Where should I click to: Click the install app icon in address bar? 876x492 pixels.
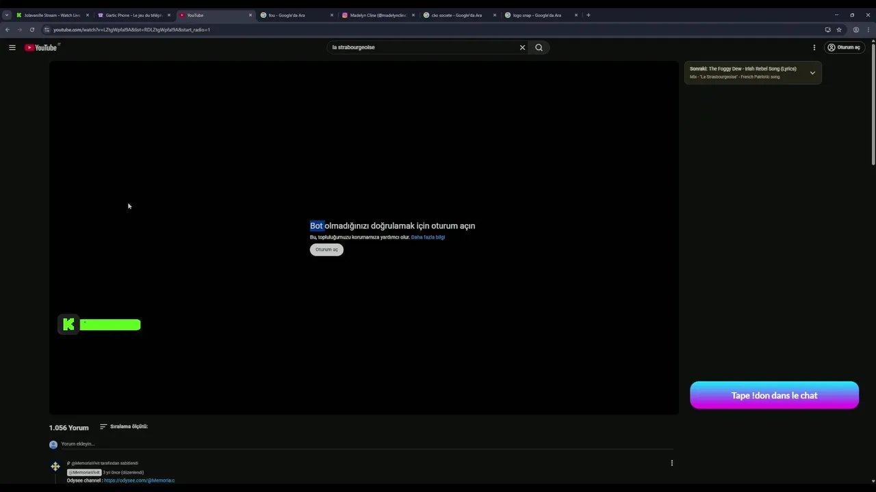coord(827,29)
